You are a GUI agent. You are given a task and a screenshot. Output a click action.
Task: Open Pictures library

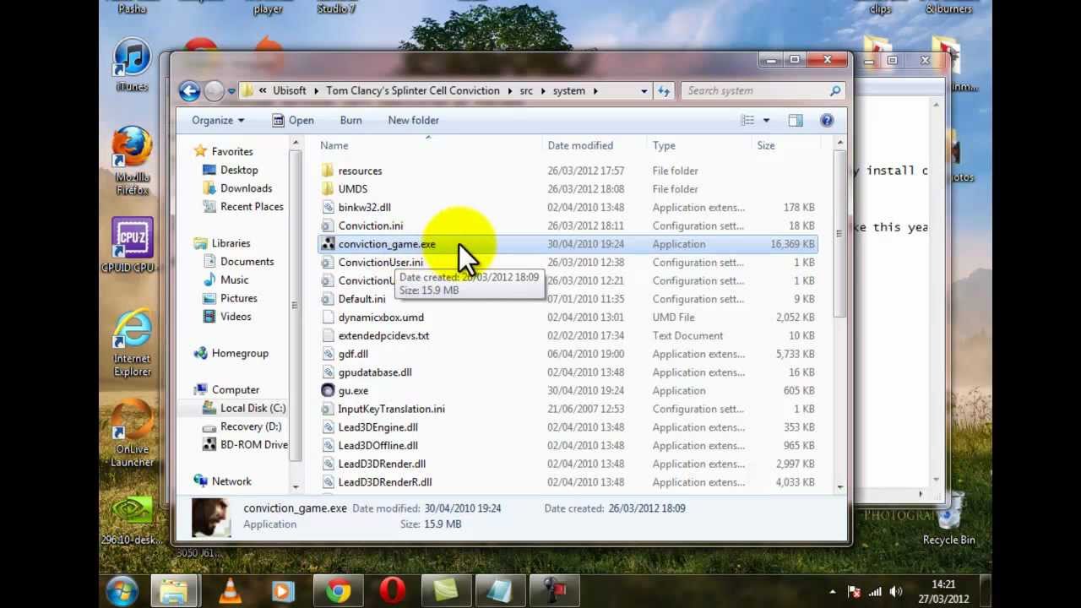click(238, 298)
